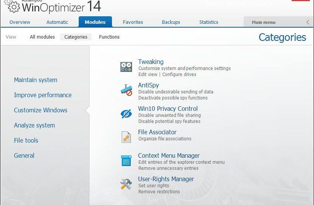The image size is (314, 205).
Task: Open the Tweaking module title
Action: (151, 62)
